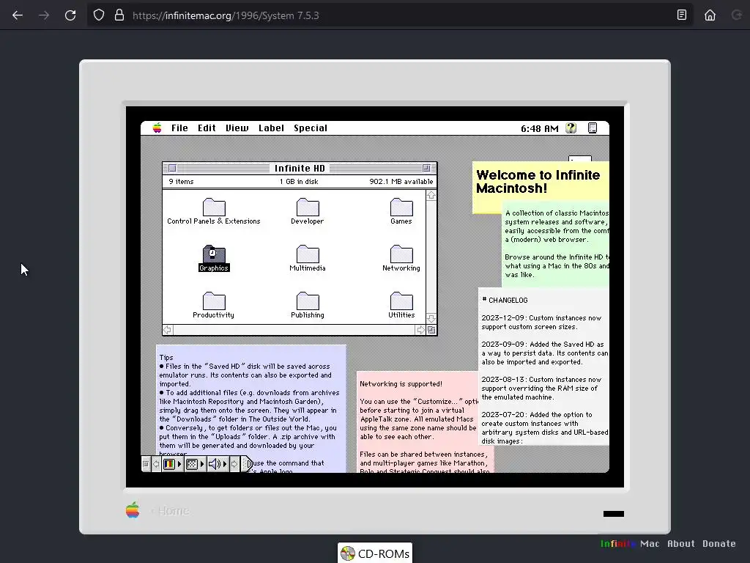750x563 pixels.
Task: Open the Infinite Mac link
Action: 629,543
